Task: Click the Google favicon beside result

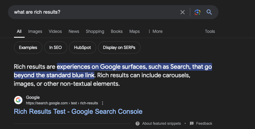Action: click(18, 100)
